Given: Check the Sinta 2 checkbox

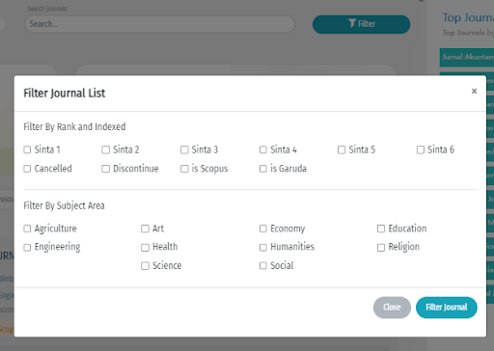Looking at the screenshot, I should (105, 149).
